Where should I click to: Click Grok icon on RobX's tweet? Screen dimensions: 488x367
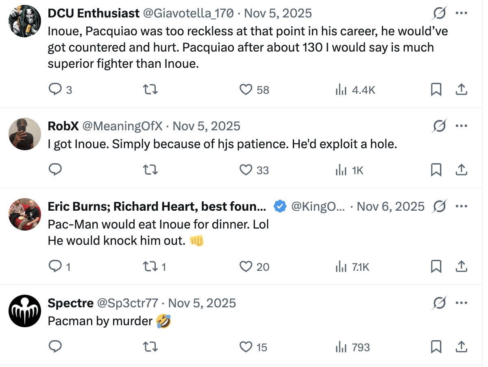click(439, 126)
